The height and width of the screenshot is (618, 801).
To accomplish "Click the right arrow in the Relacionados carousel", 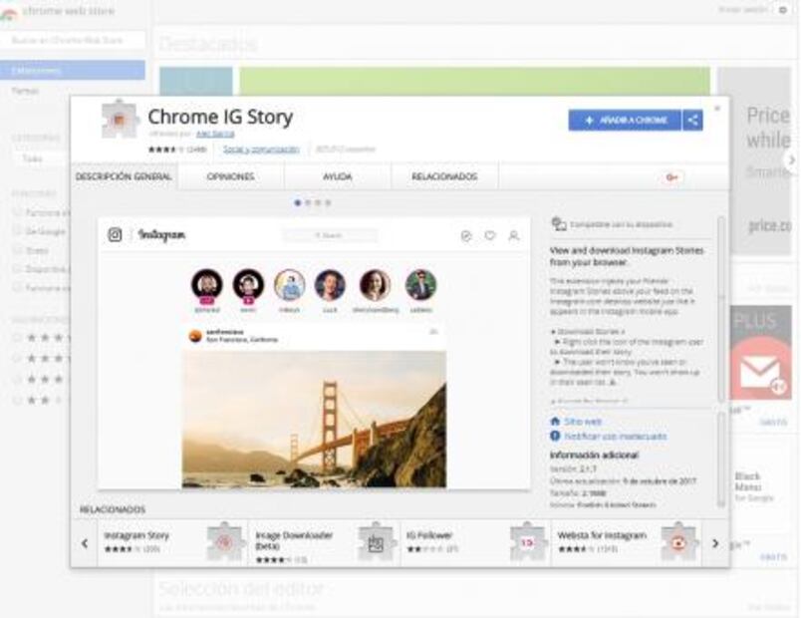I will click(x=716, y=541).
